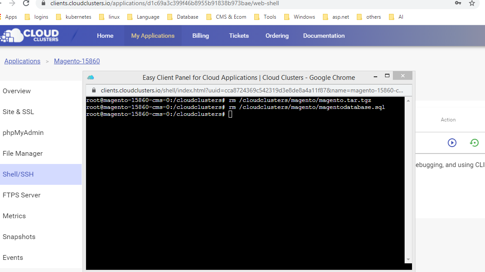Click the green restore action icon
The width and height of the screenshot is (485, 272).
(474, 143)
